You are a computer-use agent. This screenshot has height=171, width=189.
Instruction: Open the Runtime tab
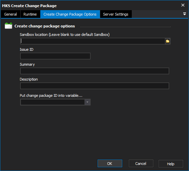pos(30,14)
